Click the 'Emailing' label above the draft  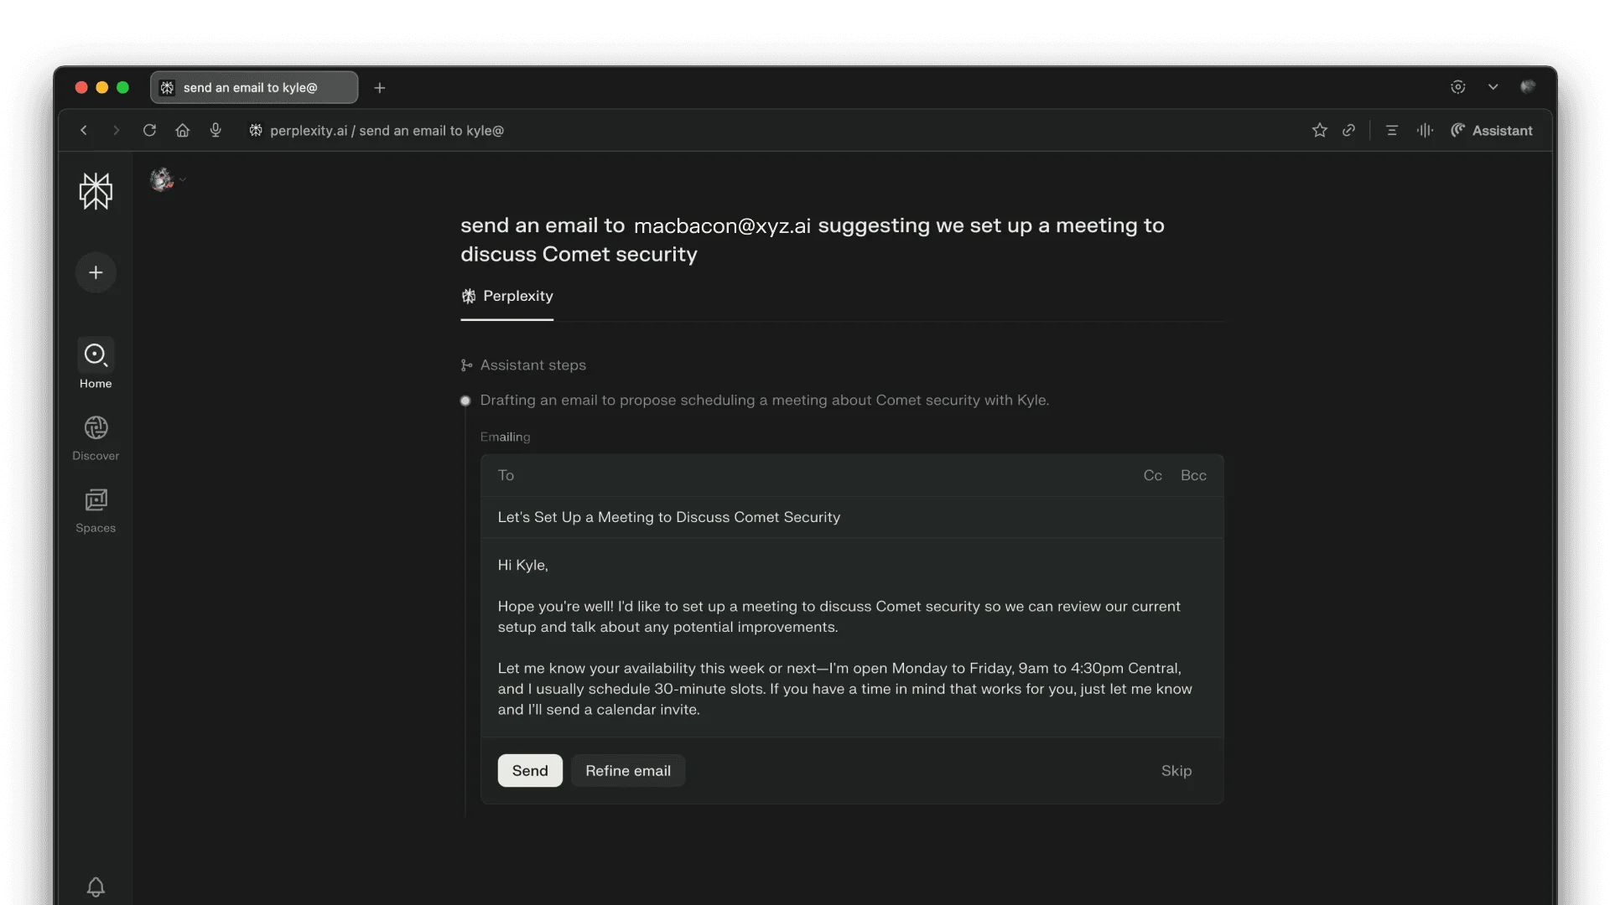pyautogui.click(x=505, y=437)
